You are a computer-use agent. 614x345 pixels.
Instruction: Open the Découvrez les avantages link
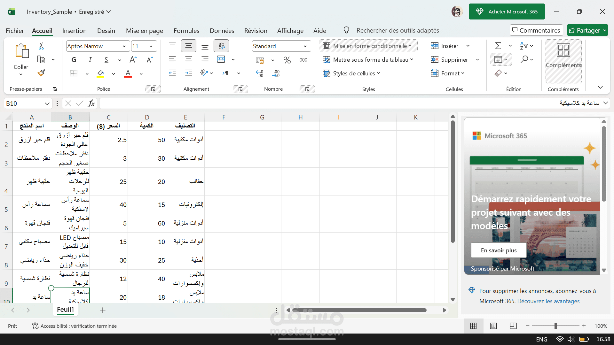(548, 301)
